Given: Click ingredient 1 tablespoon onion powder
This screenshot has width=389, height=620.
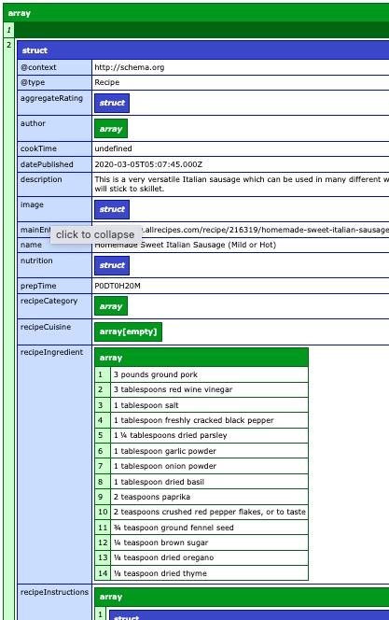Looking at the screenshot, I should click(x=165, y=466).
